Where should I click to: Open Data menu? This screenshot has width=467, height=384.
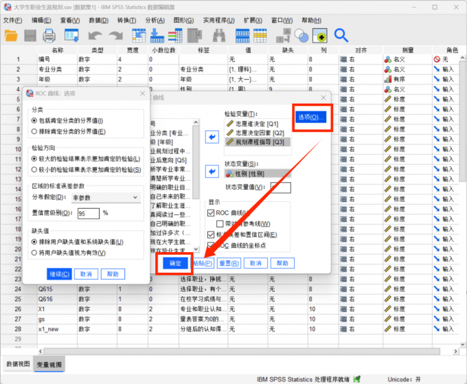click(x=99, y=20)
